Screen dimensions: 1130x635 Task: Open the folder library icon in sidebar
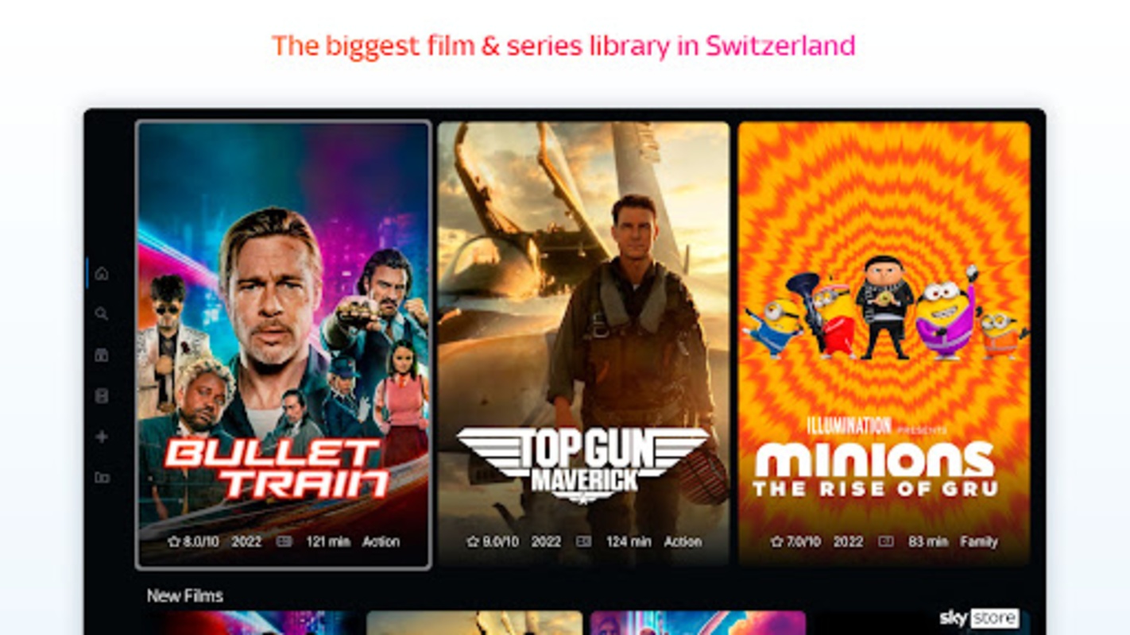[x=102, y=478]
